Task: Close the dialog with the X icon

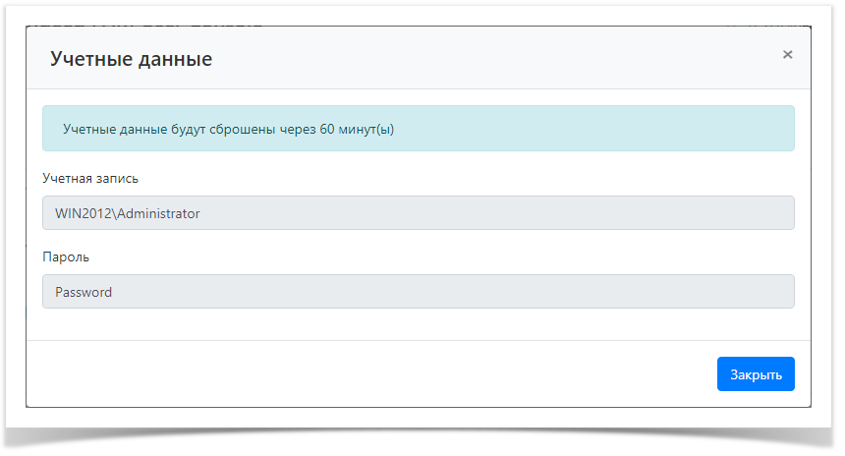Action: (787, 55)
